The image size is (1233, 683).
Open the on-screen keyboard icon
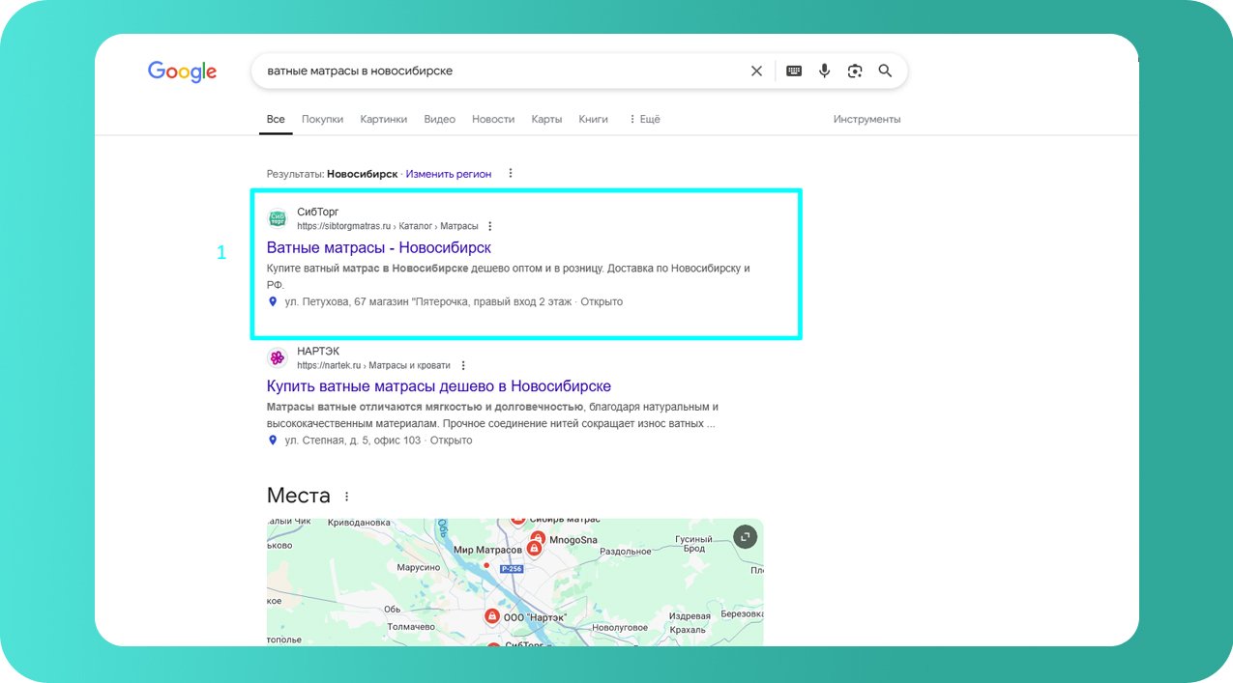pyautogui.click(x=794, y=71)
